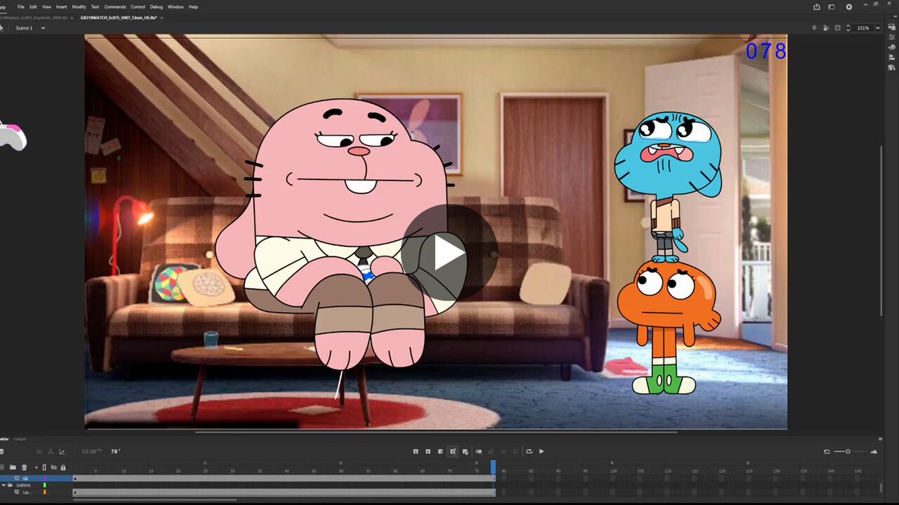Play the timeline animation
The image size is (899, 505).
[x=542, y=451]
